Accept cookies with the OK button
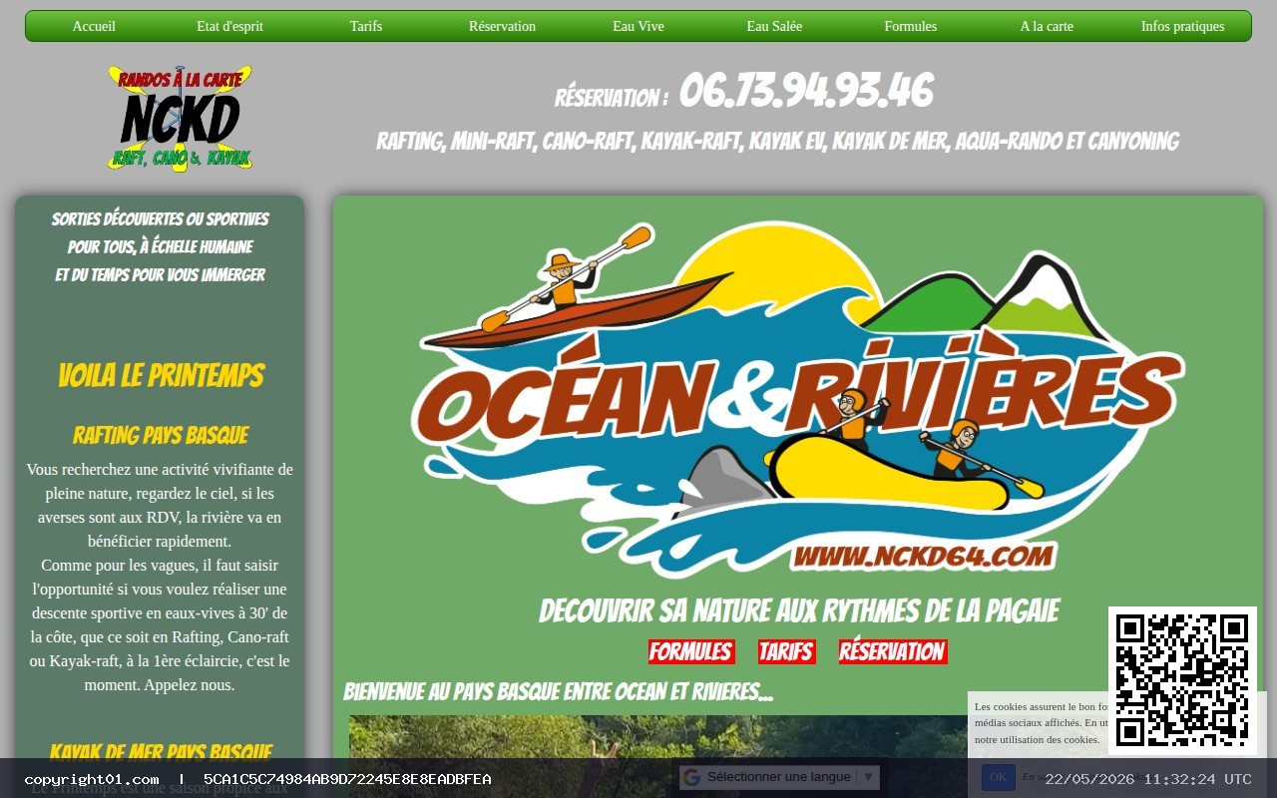The height and width of the screenshot is (798, 1277). (x=999, y=777)
